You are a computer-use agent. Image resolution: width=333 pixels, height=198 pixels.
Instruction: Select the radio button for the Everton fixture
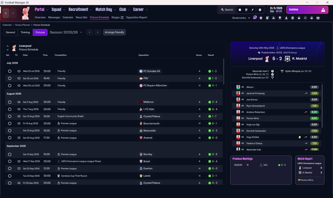pyautogui.click(x=10, y=169)
